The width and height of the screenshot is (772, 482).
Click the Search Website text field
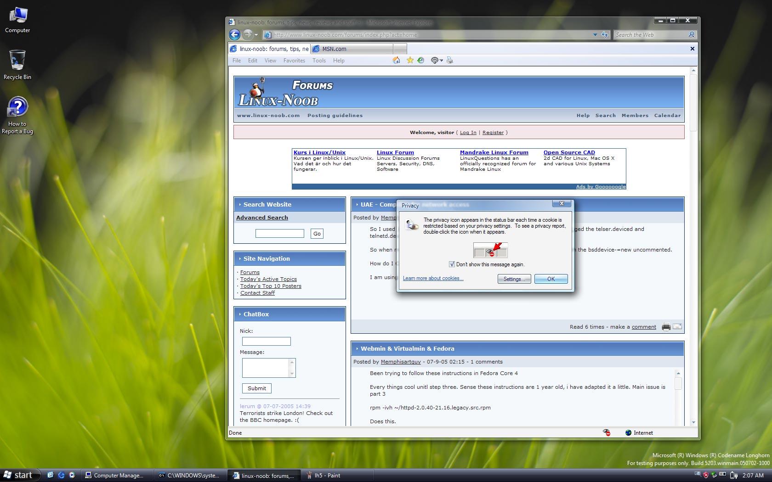coord(279,233)
